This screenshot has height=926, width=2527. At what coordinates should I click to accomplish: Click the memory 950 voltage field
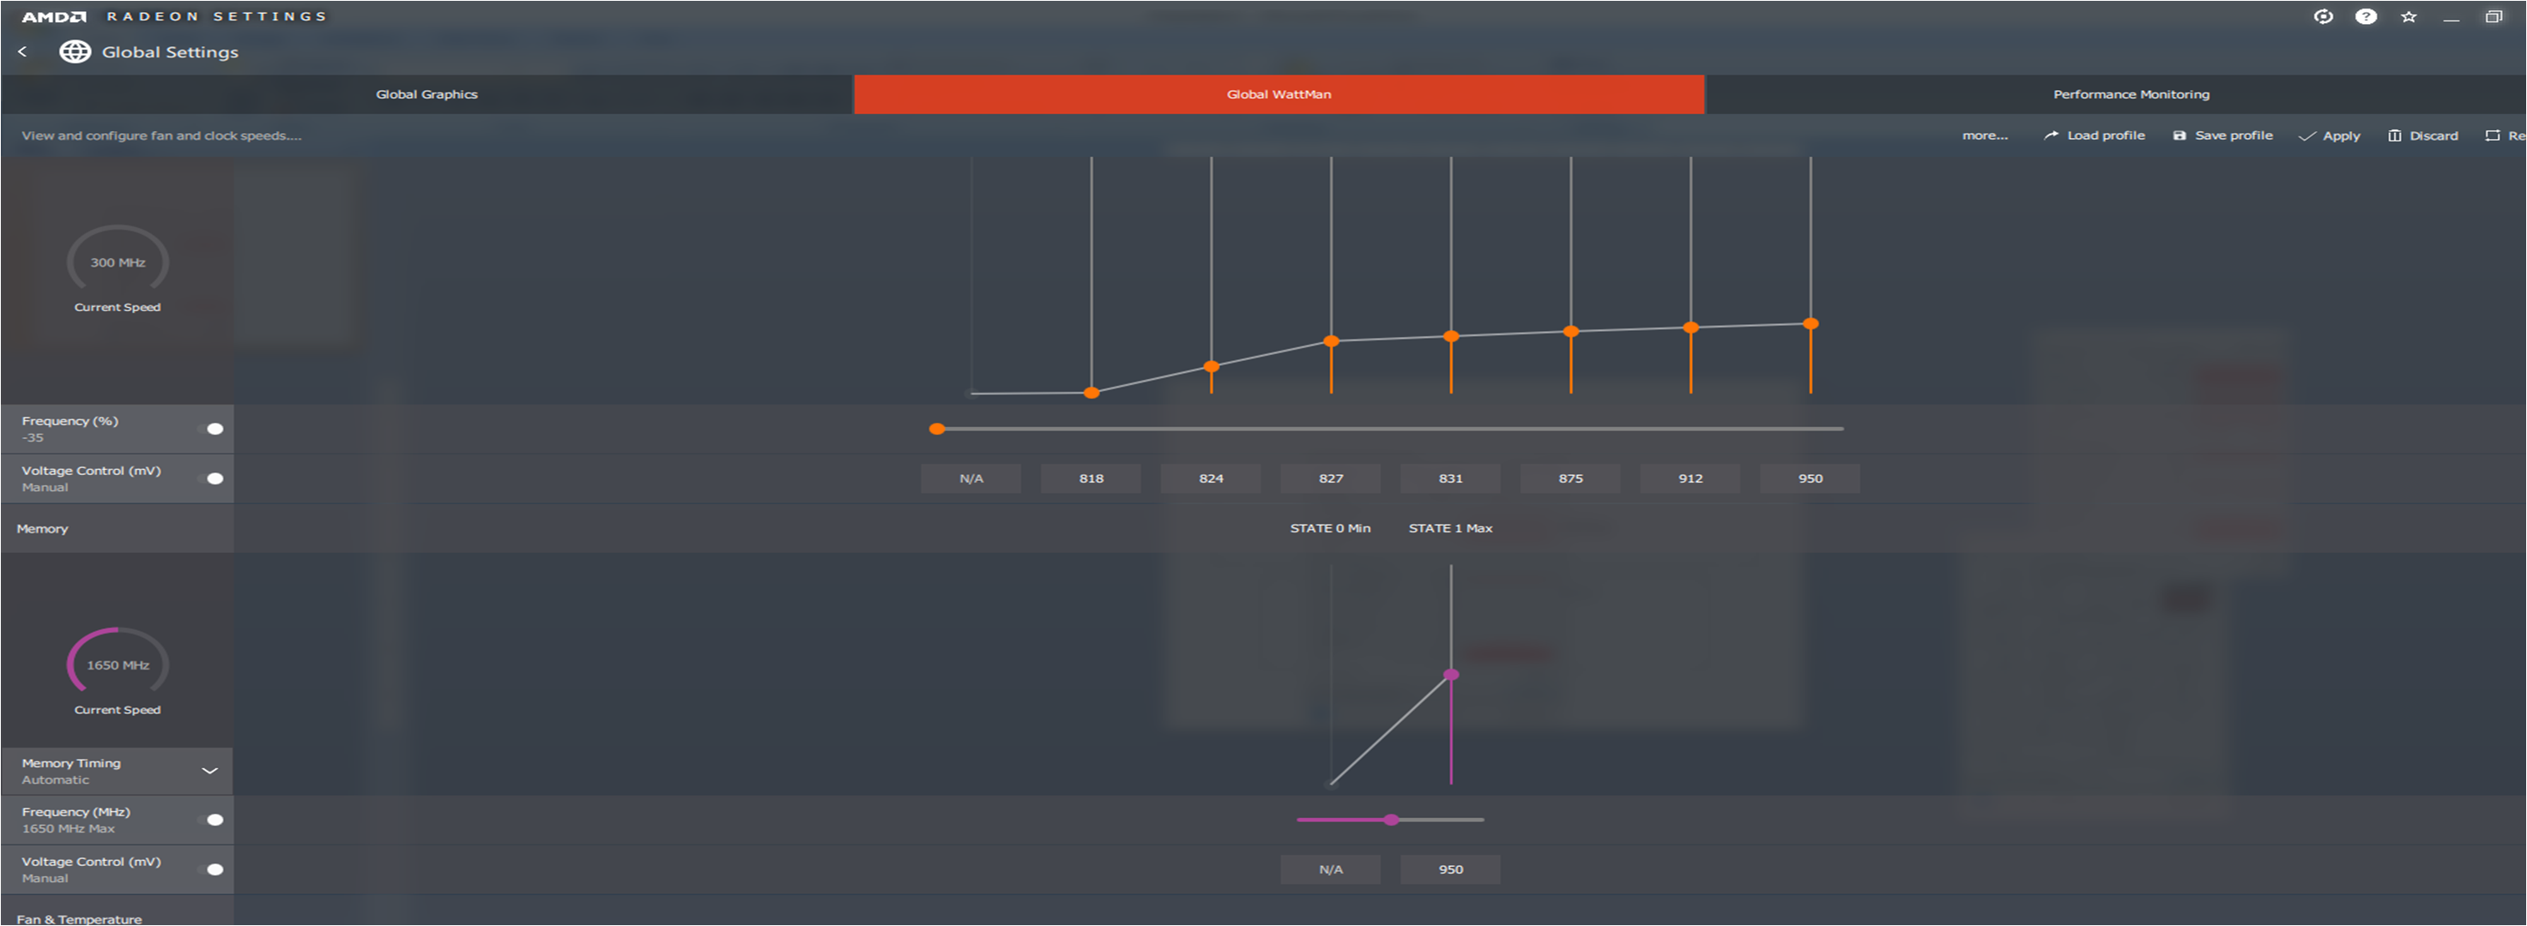[1450, 870]
